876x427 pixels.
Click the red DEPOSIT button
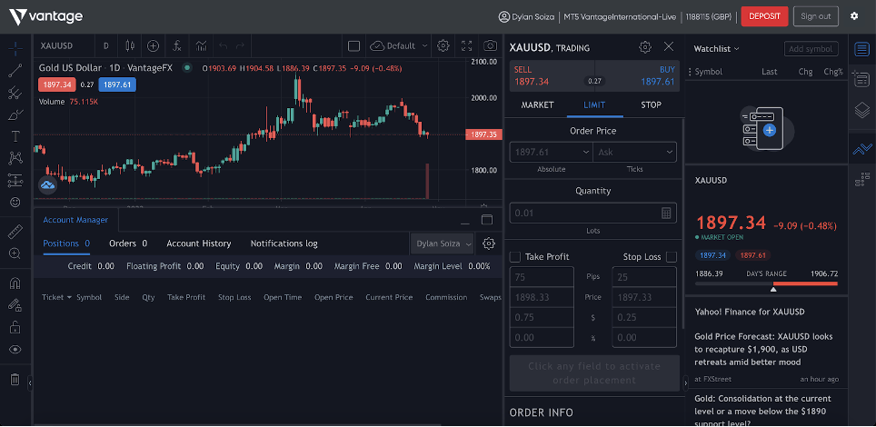point(764,16)
